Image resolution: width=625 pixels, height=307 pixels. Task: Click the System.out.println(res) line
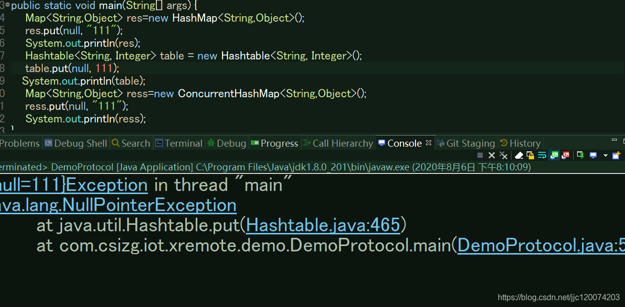(83, 43)
